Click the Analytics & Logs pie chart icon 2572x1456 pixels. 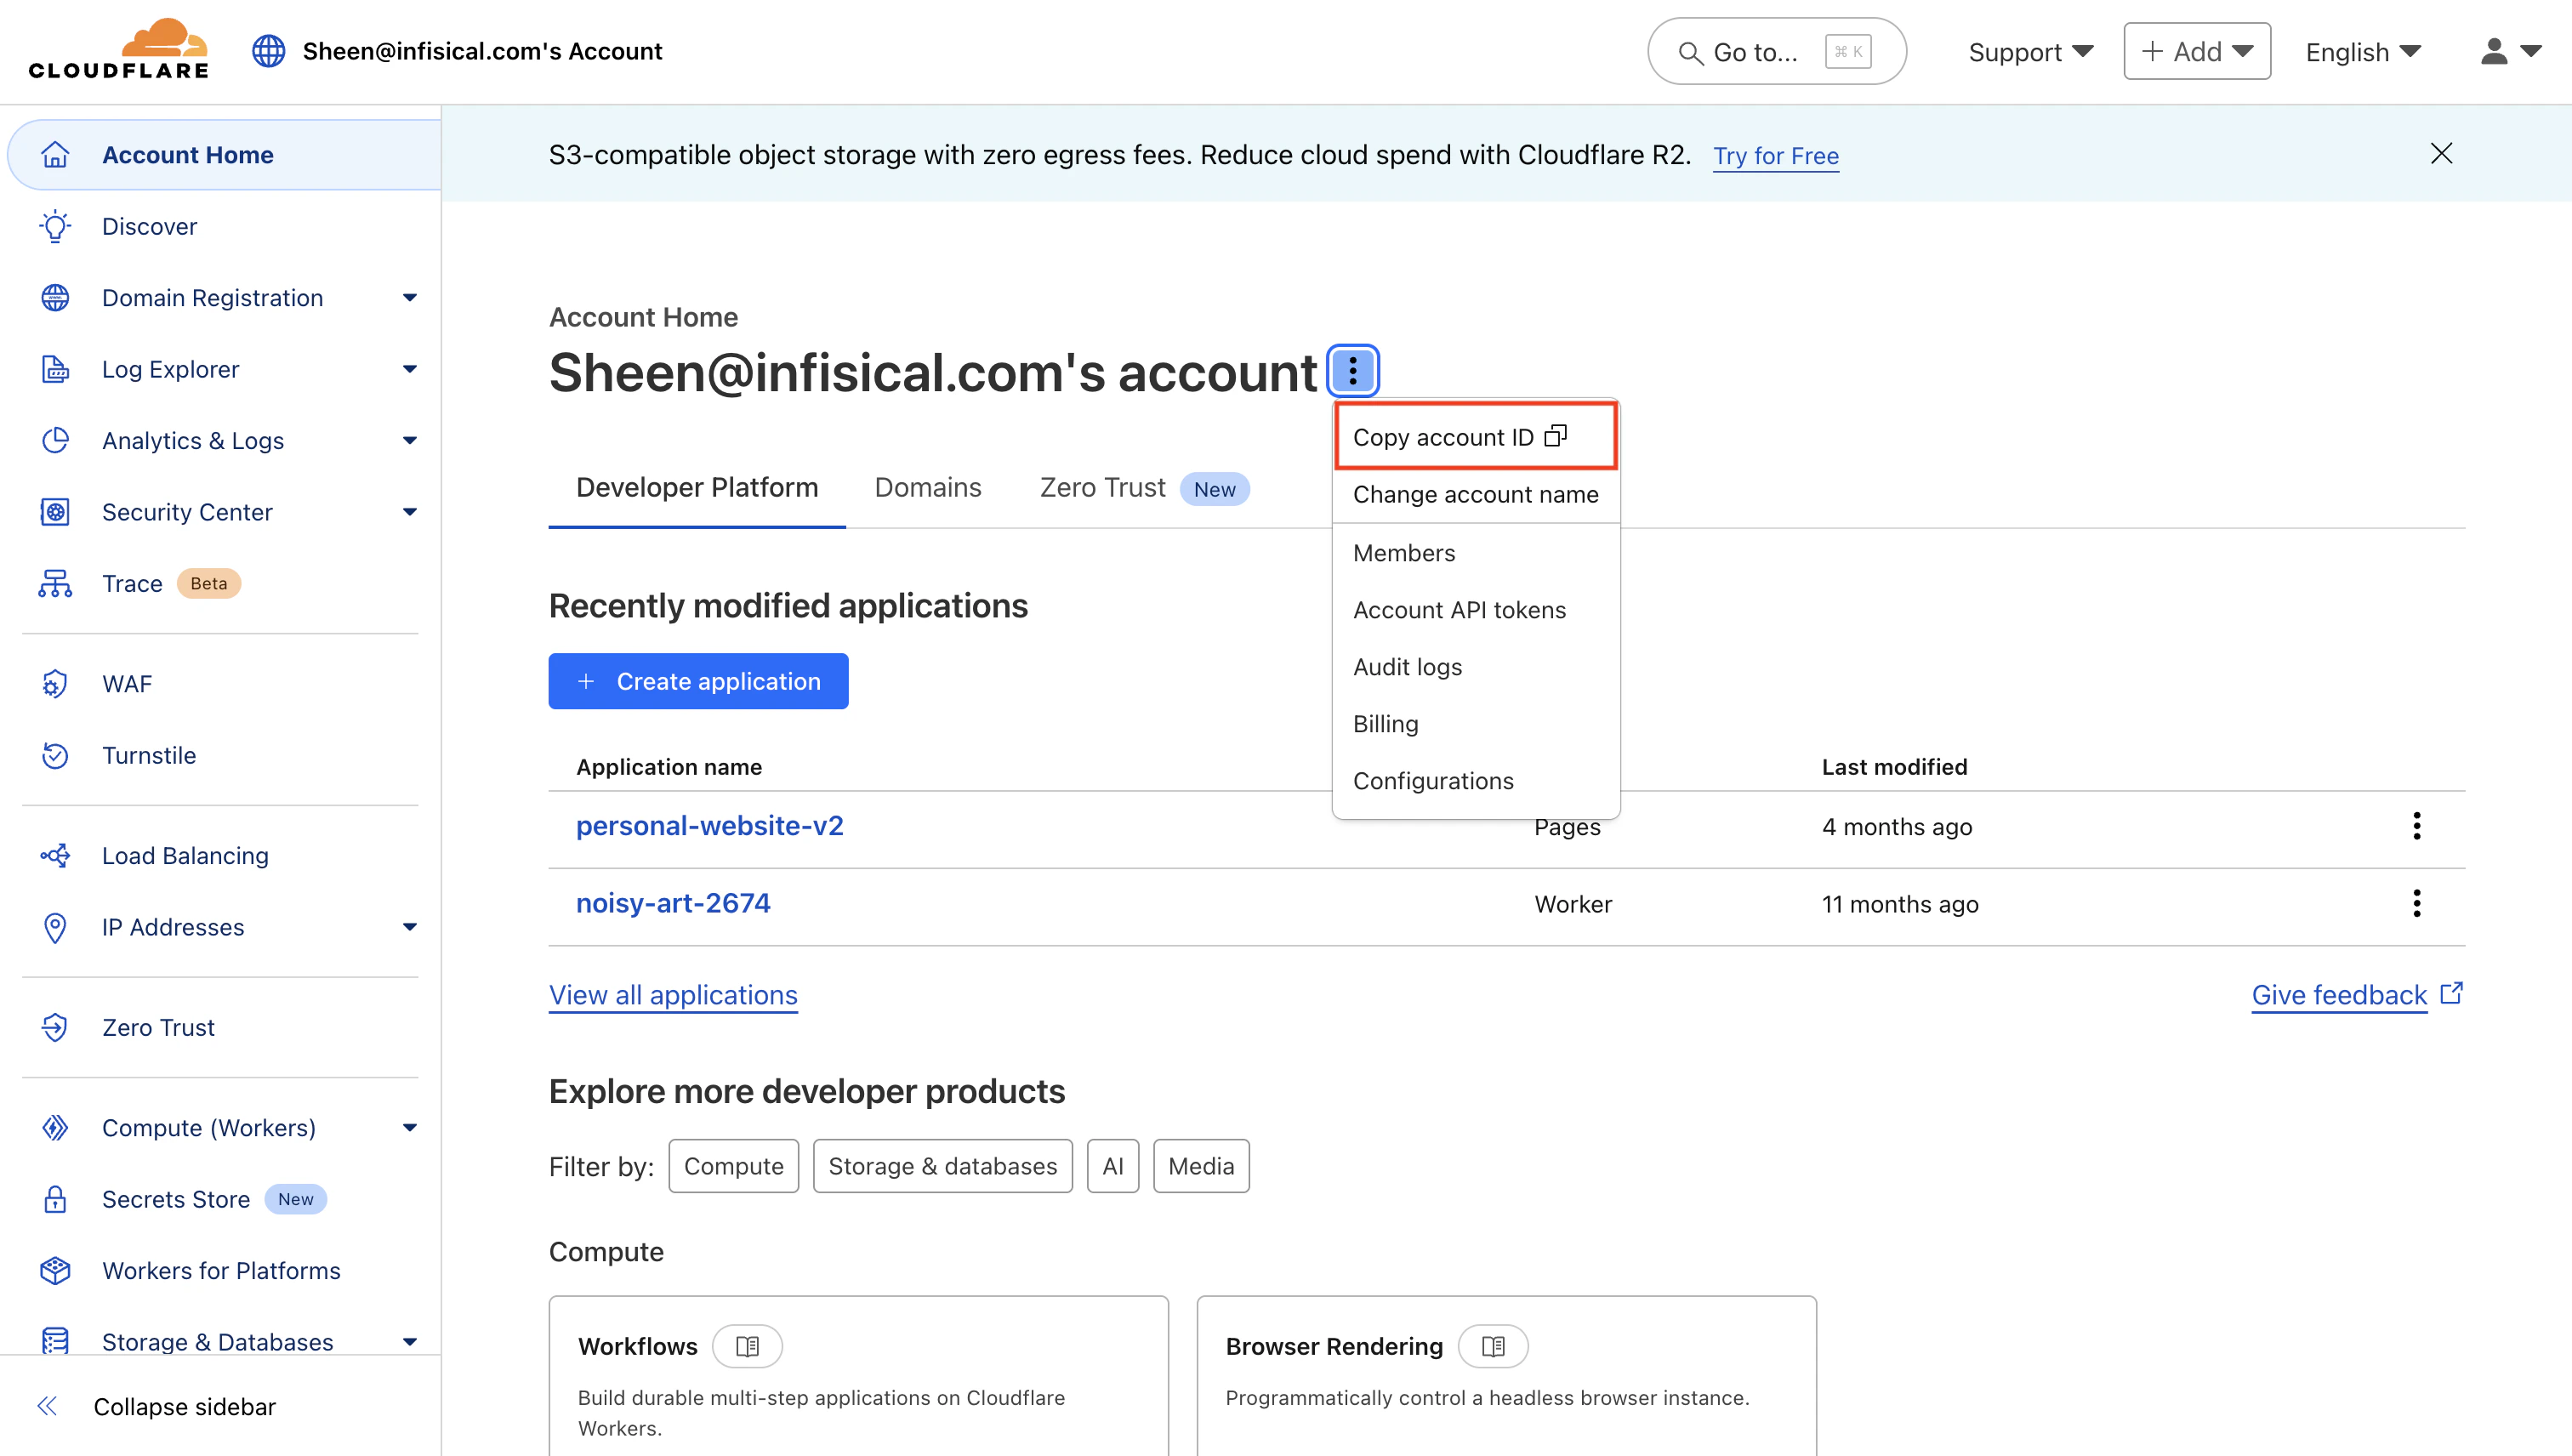click(x=55, y=440)
